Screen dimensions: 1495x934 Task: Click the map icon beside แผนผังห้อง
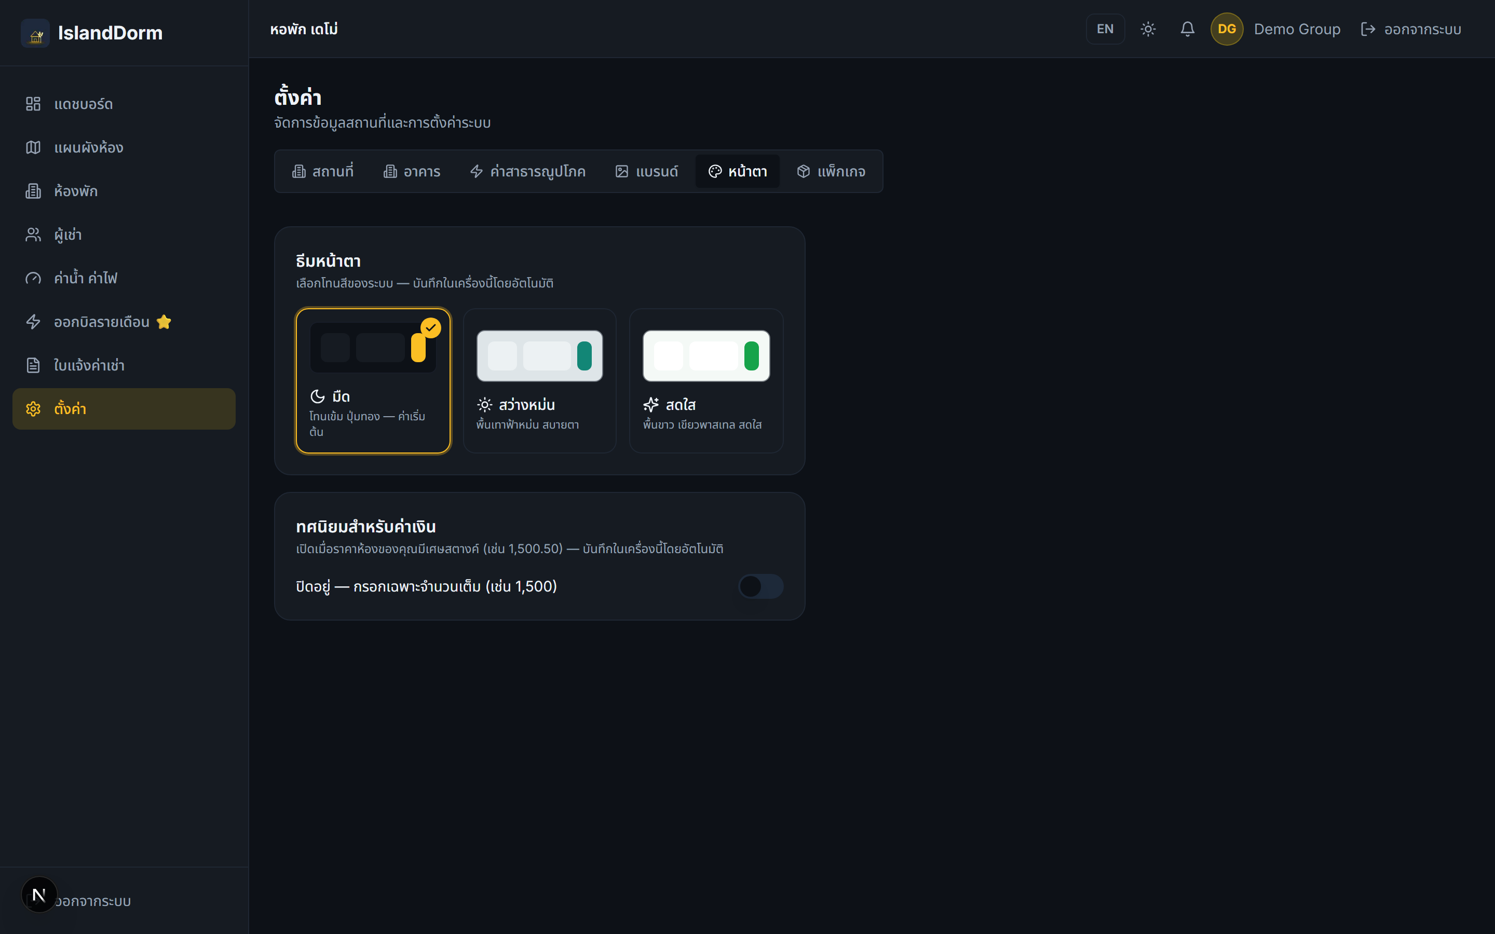click(x=33, y=148)
